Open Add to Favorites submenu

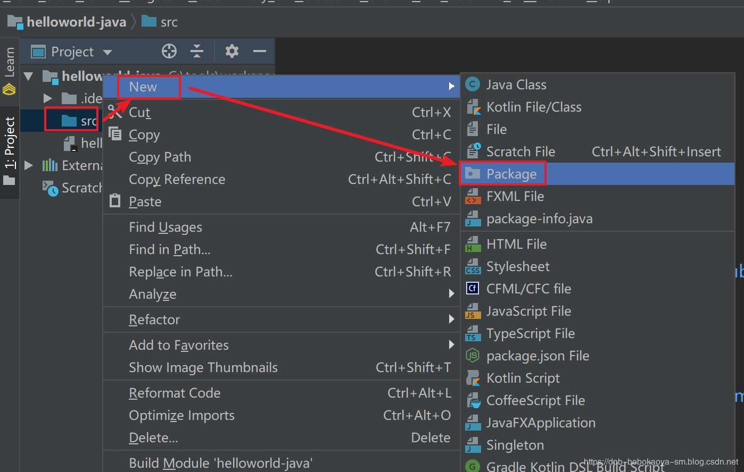pyautogui.click(x=281, y=345)
